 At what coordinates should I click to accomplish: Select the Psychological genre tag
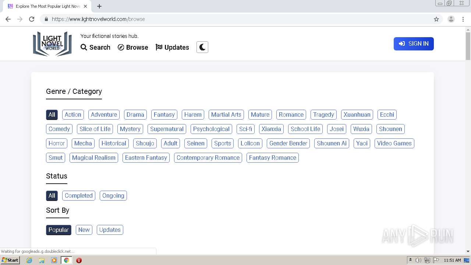[211, 129]
